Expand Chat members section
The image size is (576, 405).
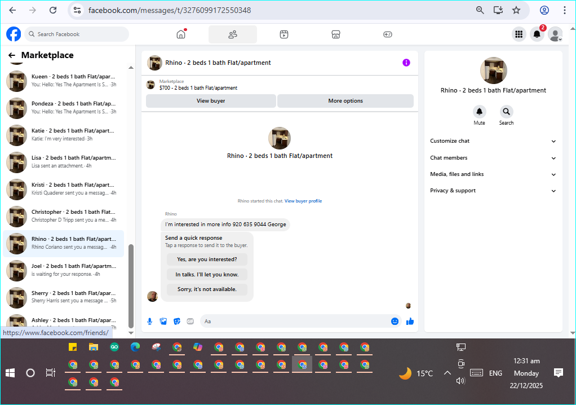click(x=493, y=158)
